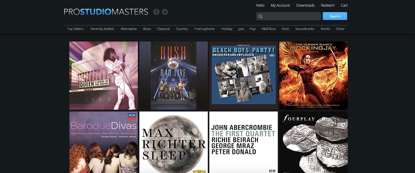Open Queen A Night at the Odeon album
415x173 pixels.
(103, 75)
